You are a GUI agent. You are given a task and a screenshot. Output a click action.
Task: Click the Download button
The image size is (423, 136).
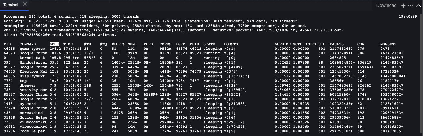coord(386,5)
